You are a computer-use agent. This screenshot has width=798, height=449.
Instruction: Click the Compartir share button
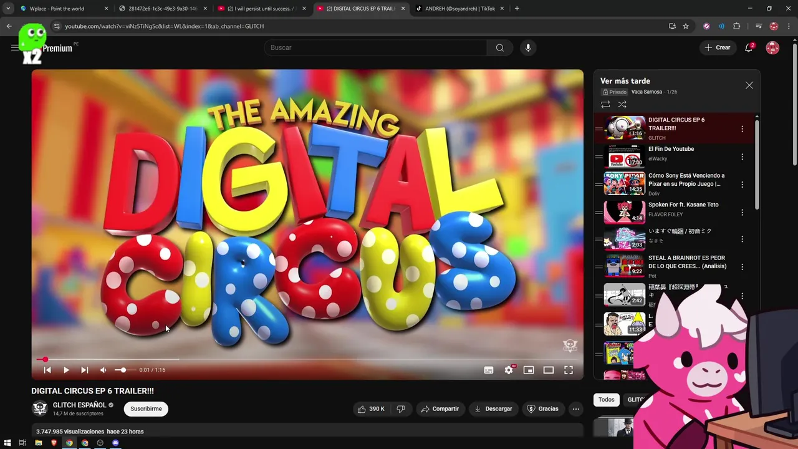pos(440,409)
